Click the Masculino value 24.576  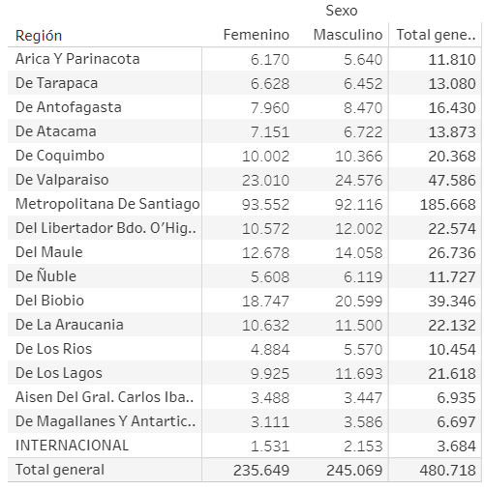(x=359, y=181)
